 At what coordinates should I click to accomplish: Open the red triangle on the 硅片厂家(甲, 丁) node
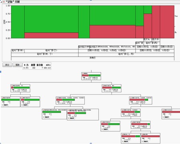(12, 86)
